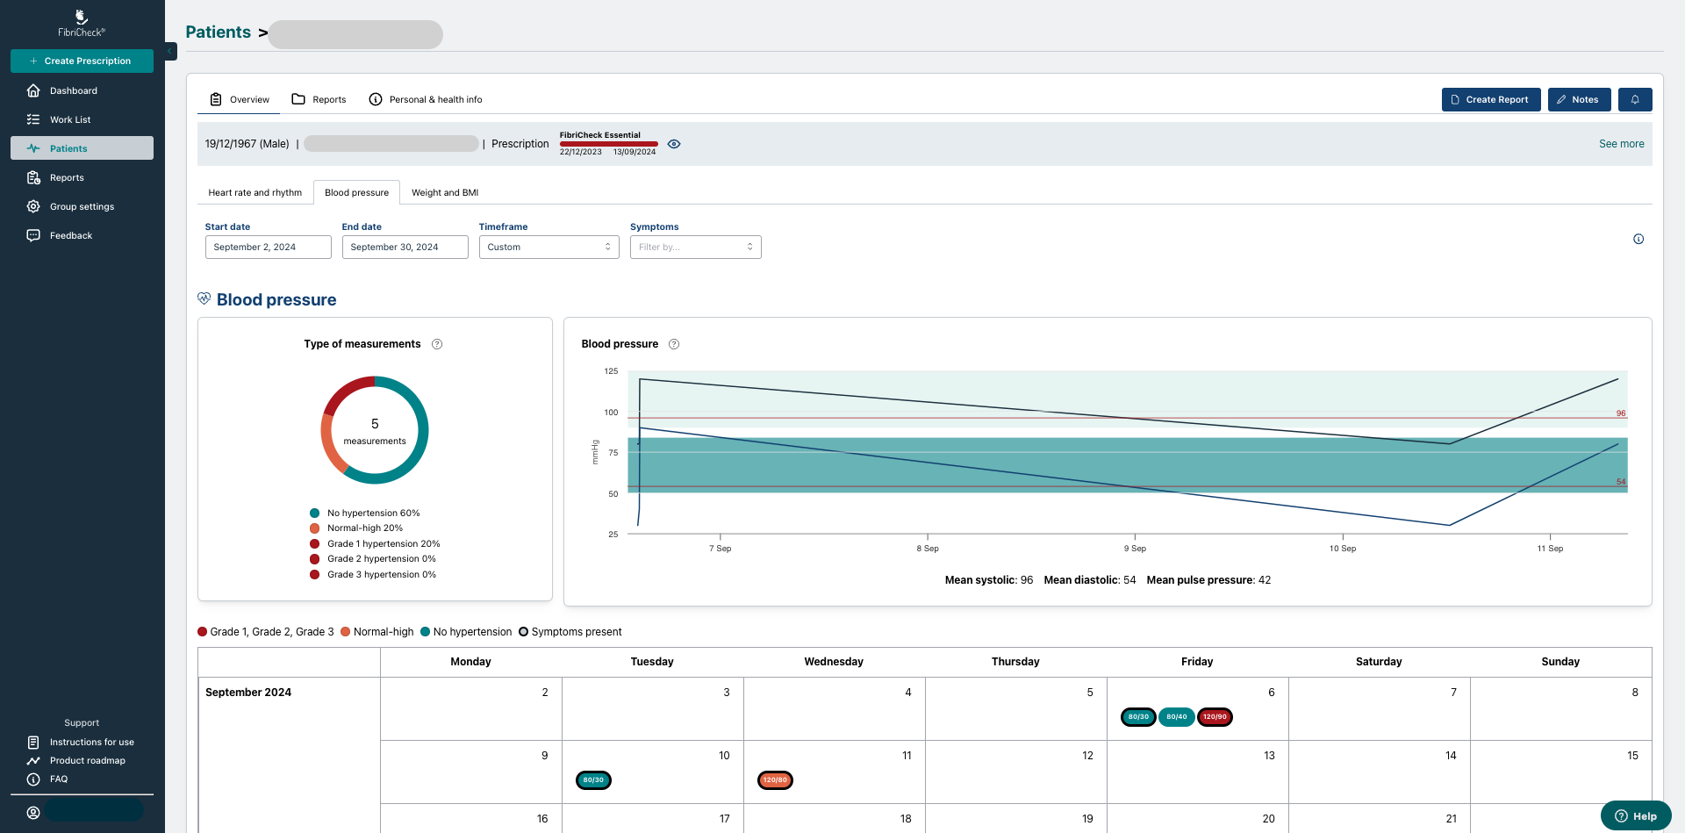Click the Group settings gear icon

coord(33,206)
